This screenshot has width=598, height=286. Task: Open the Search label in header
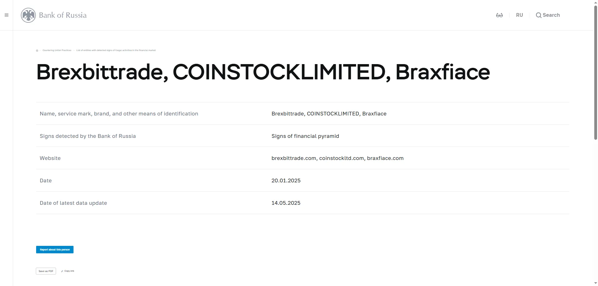(551, 15)
